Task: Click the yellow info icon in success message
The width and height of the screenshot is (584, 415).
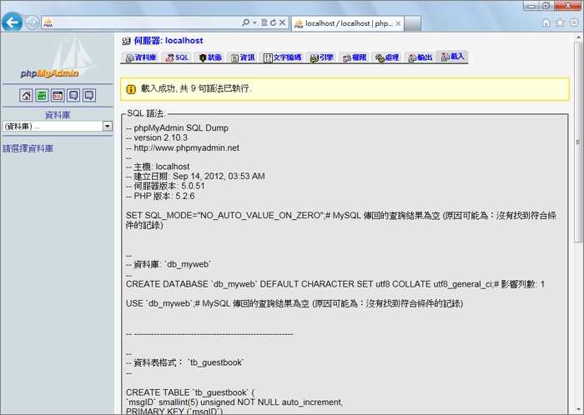Action: coord(131,89)
